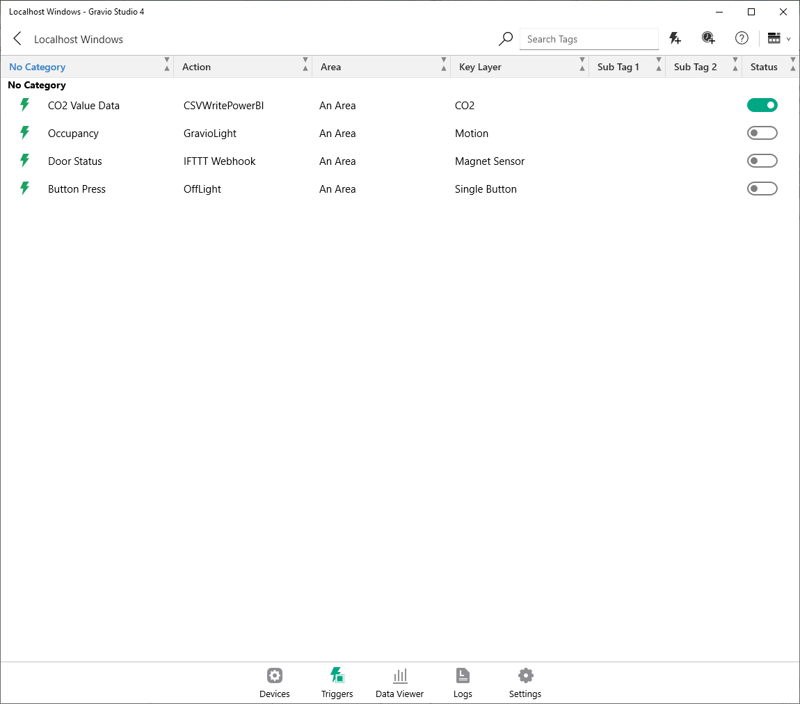Open the column layout dropdown at top right
800x704 pixels.
coord(778,38)
